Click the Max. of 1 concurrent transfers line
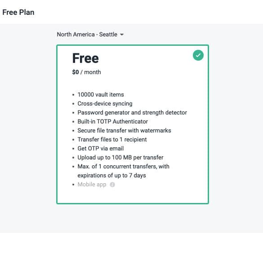Screen dimensions: 263x260 tap(123, 167)
